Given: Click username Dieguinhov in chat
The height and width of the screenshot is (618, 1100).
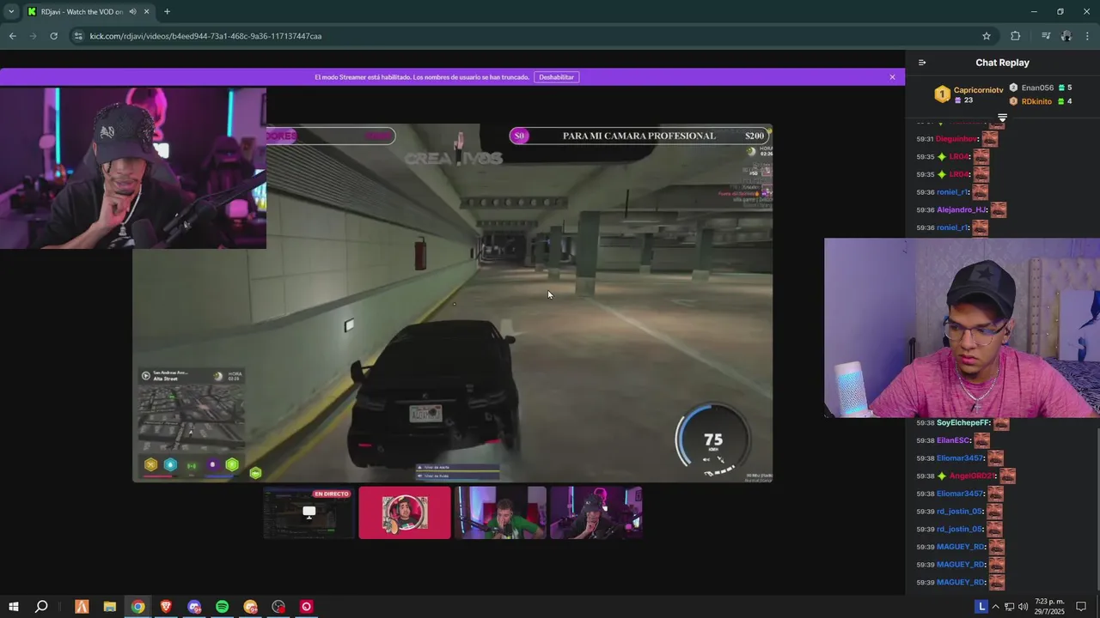Looking at the screenshot, I should click(957, 139).
